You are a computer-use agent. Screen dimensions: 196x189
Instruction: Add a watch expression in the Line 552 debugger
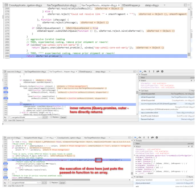(189, 146)
